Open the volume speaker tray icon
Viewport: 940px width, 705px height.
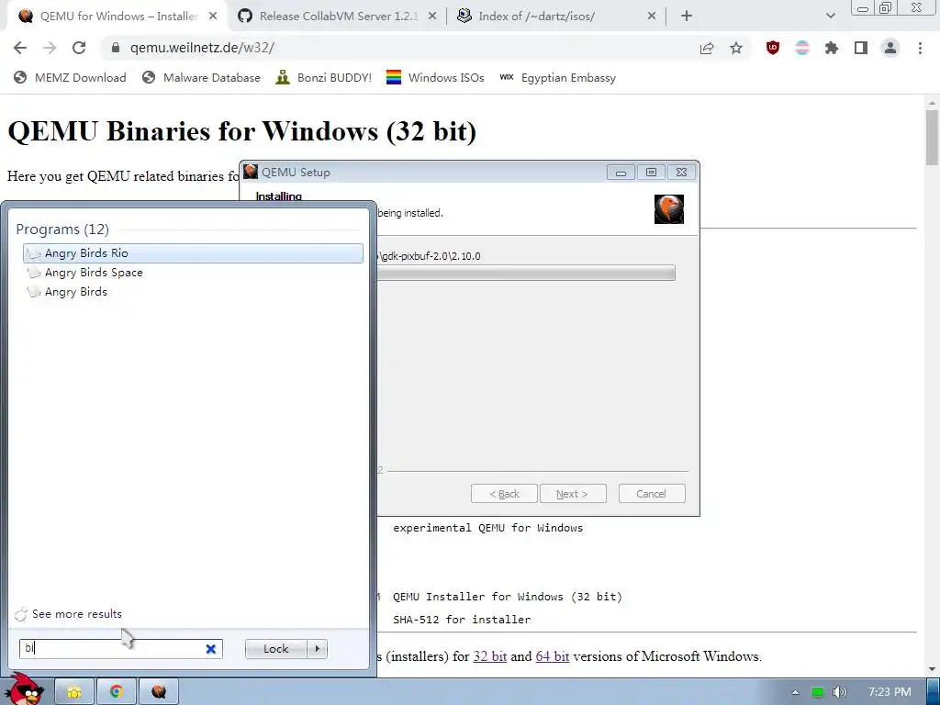pos(840,692)
